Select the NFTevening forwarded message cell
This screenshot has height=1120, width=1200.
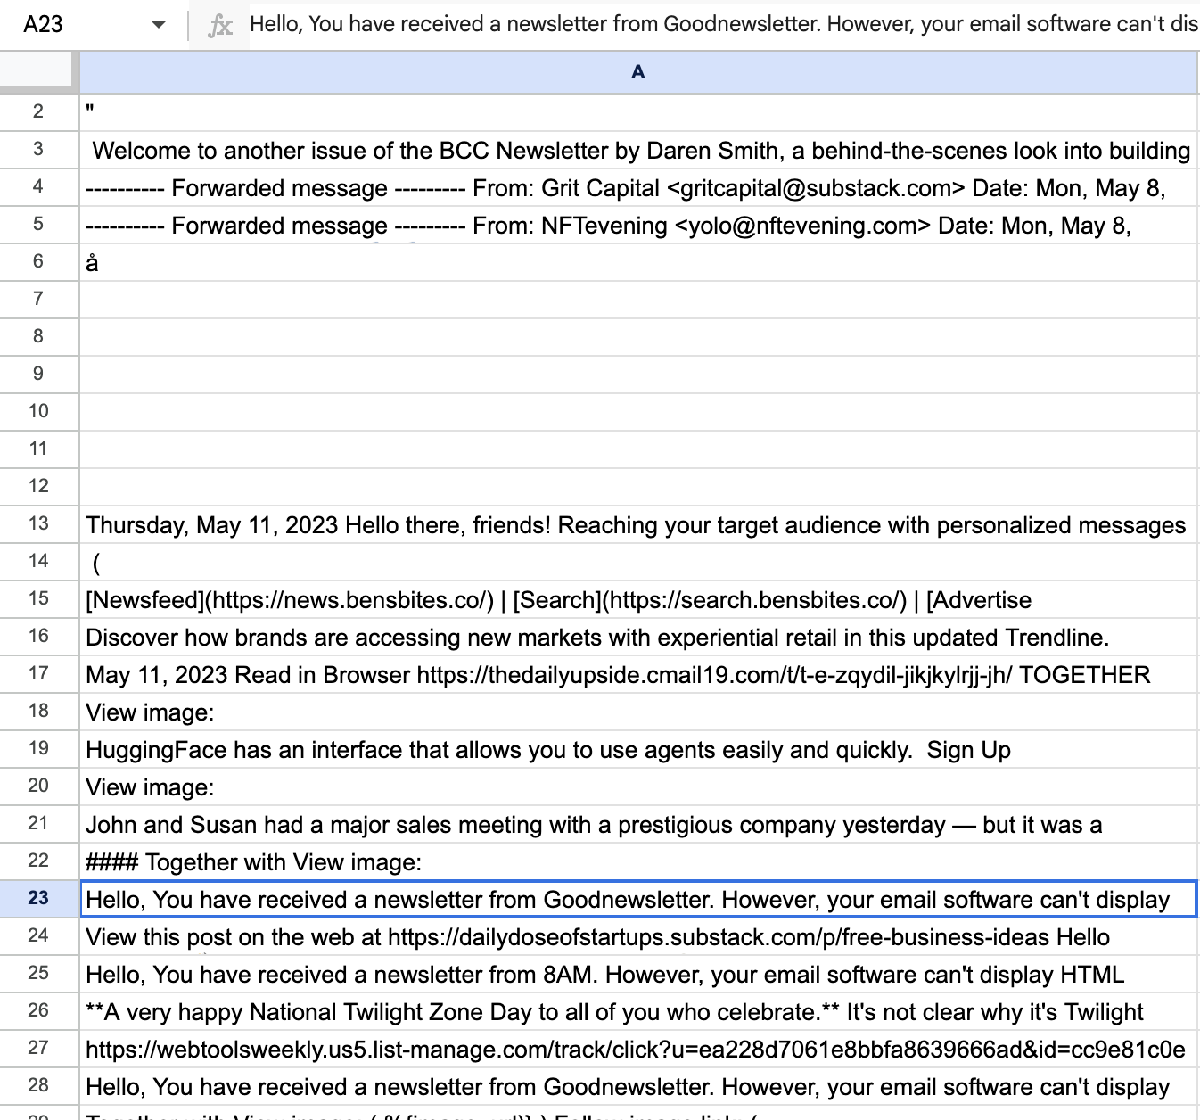[638, 225]
